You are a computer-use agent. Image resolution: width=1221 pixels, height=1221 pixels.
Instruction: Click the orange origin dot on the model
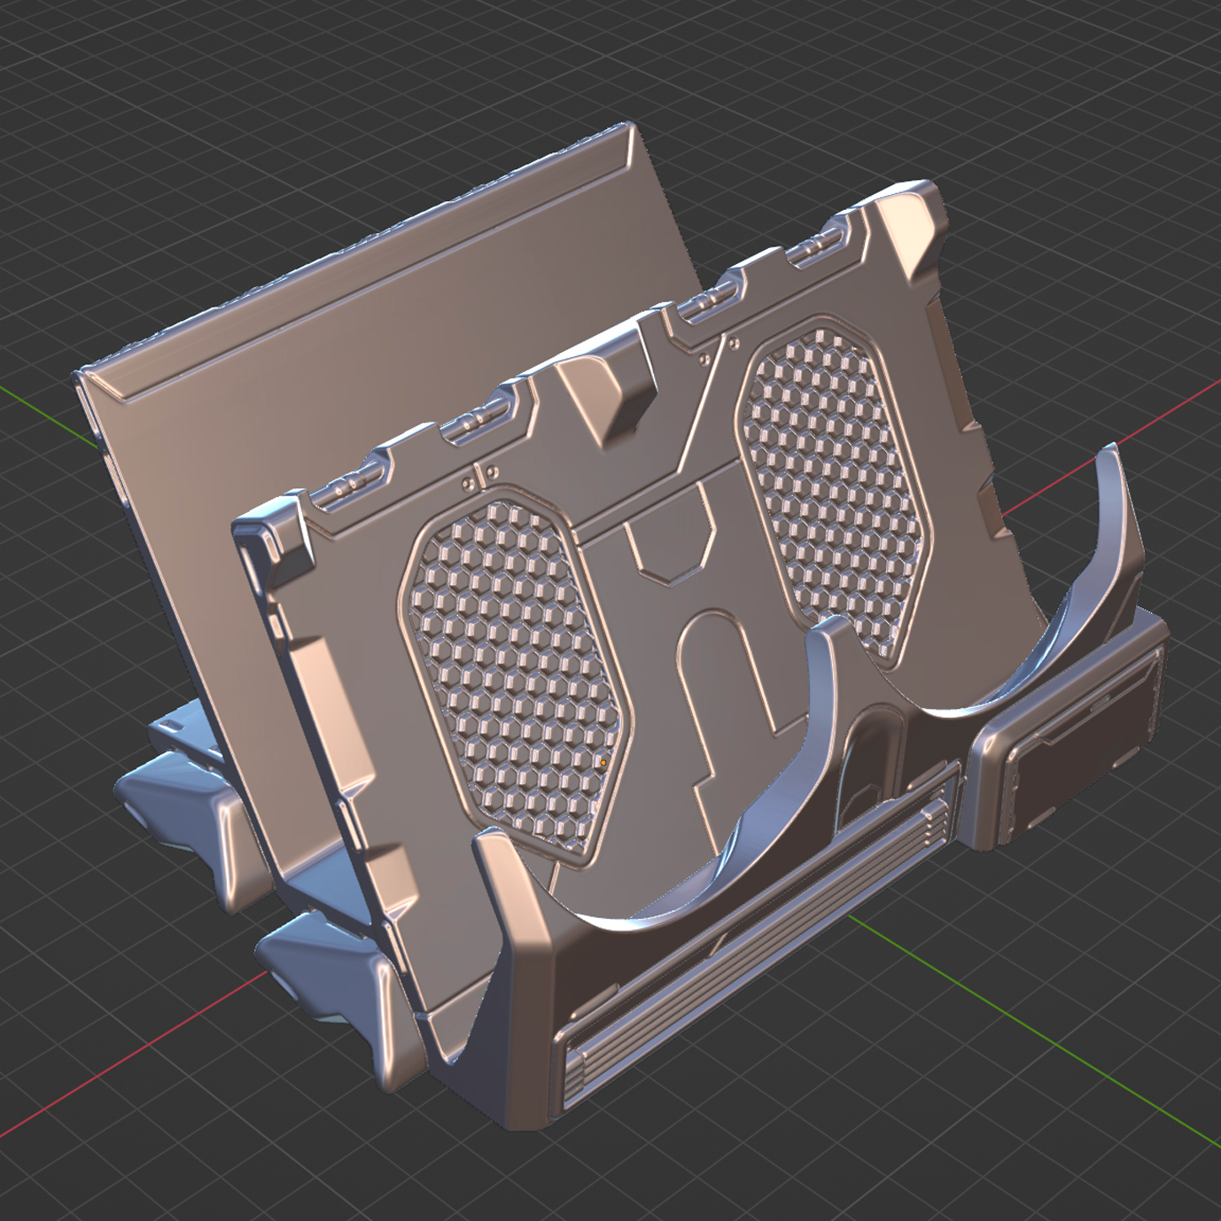tap(603, 761)
